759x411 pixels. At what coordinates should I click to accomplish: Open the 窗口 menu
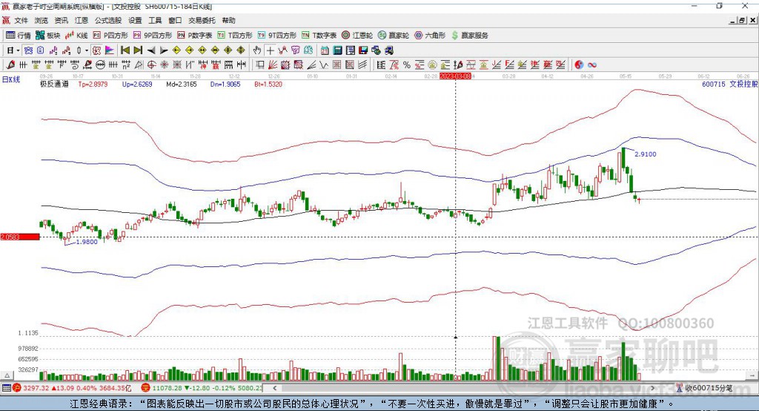coord(175,20)
